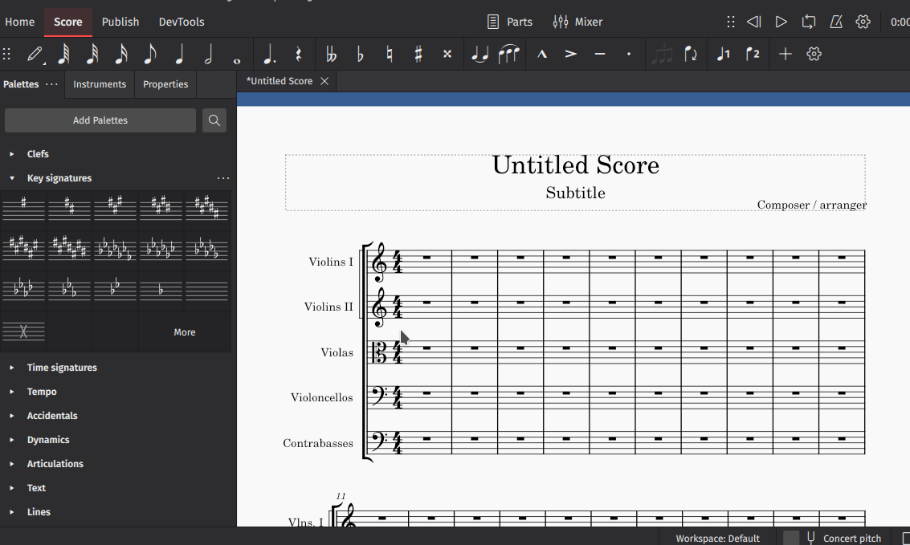Click the Add Palettes button
Image resolution: width=910 pixels, height=545 pixels.
pos(100,120)
